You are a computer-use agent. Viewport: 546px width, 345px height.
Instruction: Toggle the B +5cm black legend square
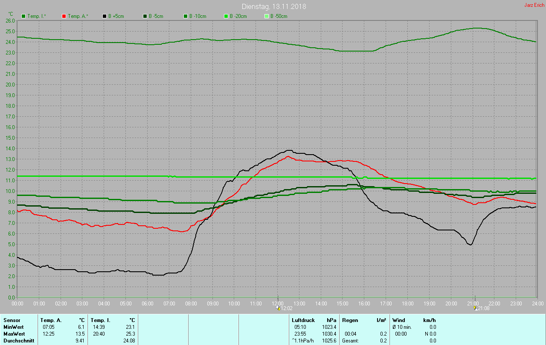(105, 16)
